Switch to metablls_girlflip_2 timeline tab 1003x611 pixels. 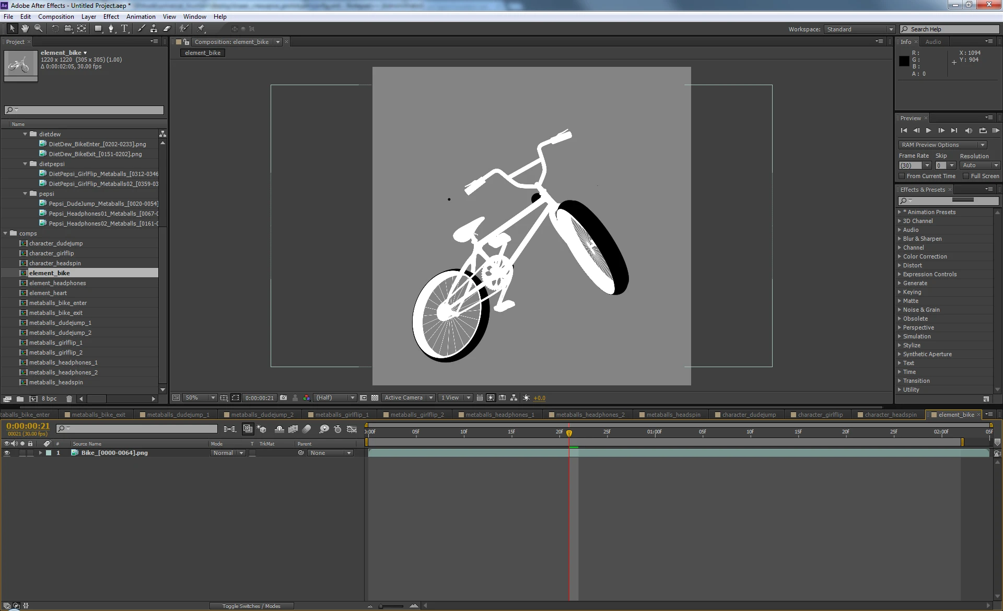pos(417,415)
